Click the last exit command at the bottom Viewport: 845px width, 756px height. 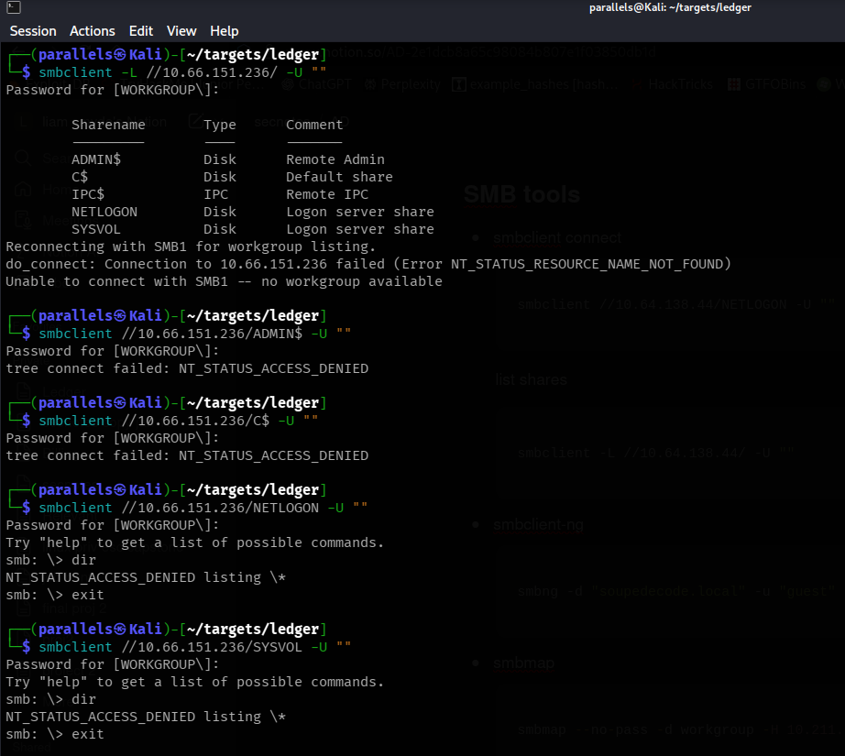(87, 734)
